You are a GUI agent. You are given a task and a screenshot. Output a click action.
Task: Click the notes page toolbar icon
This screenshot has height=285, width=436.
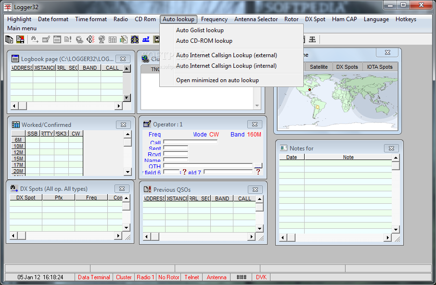point(124,39)
